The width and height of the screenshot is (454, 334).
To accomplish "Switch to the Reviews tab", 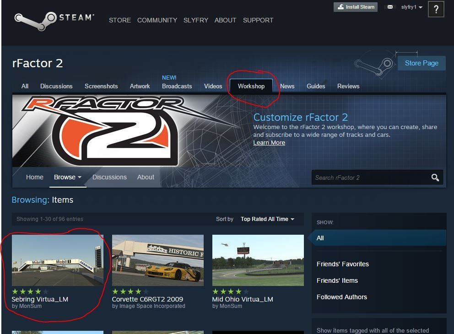I will pyautogui.click(x=348, y=86).
